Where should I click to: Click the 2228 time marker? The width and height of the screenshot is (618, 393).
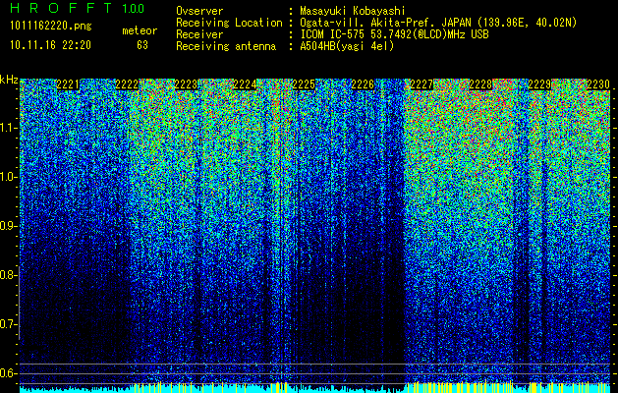pos(480,84)
